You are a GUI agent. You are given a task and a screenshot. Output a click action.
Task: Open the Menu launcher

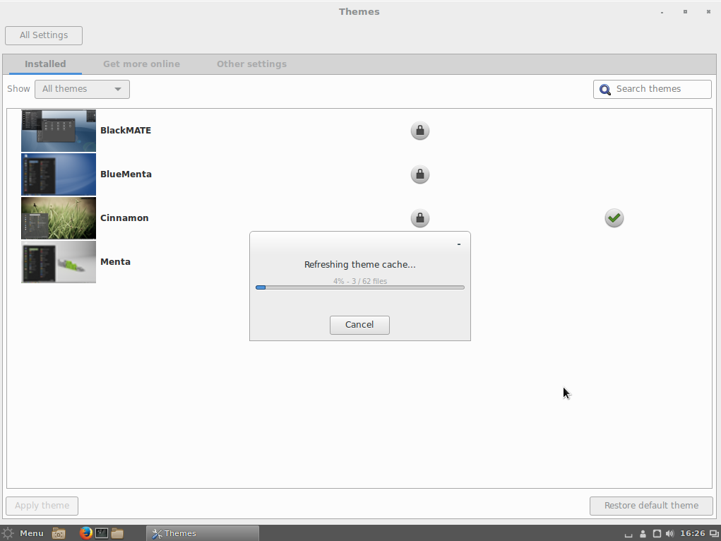[23, 533]
